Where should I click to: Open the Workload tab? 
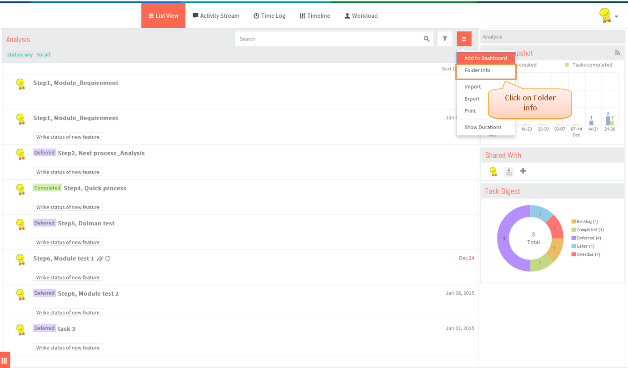pyautogui.click(x=361, y=15)
